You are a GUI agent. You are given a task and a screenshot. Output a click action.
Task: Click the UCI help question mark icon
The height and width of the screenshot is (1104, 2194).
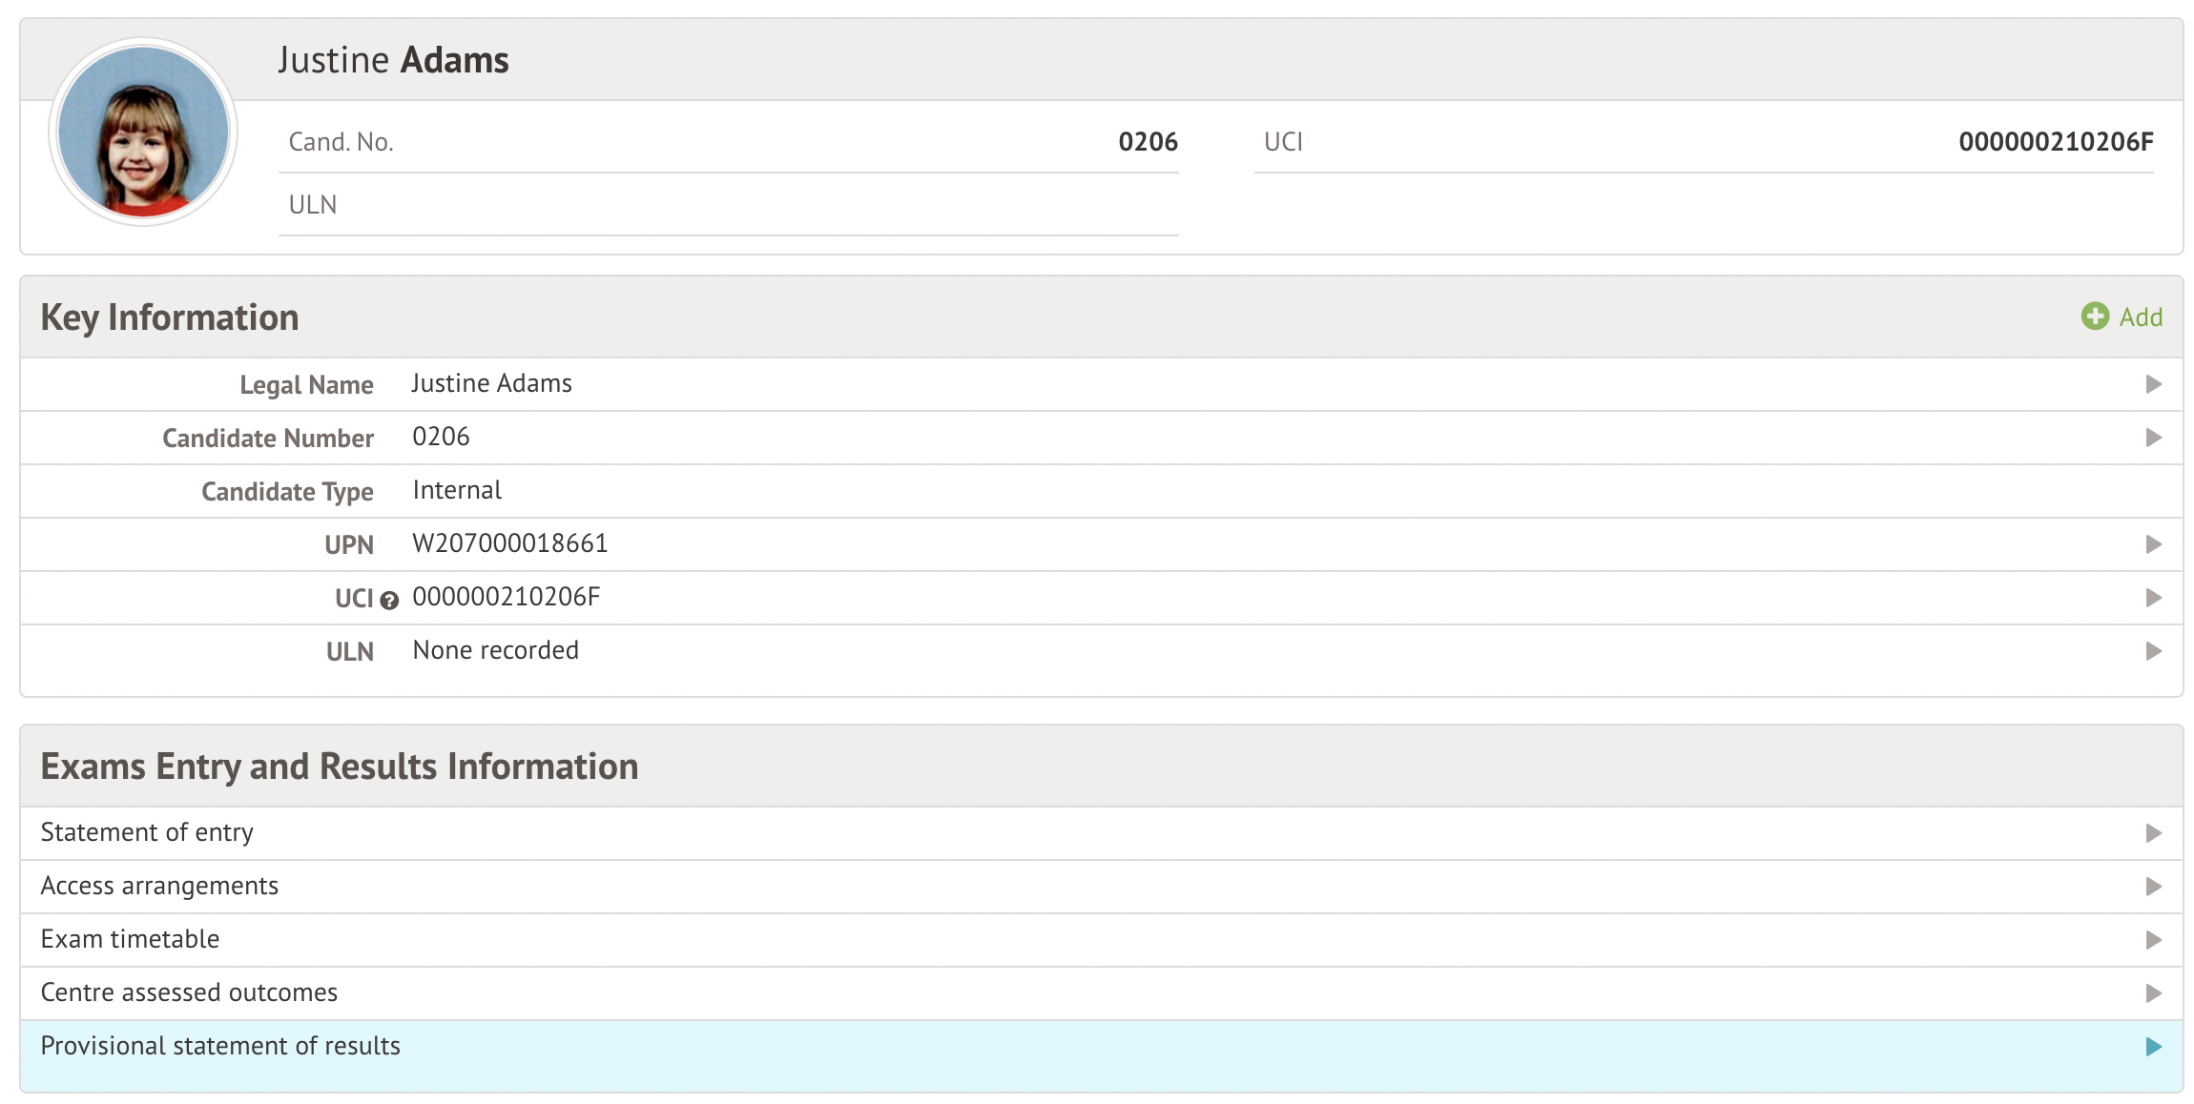point(389,601)
